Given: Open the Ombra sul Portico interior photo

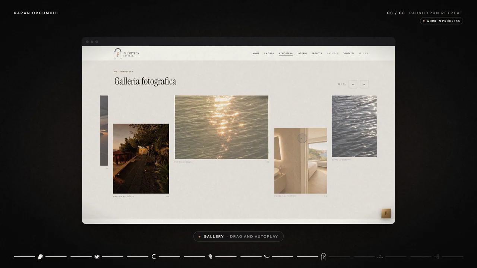Looking at the screenshot, I should tap(300, 161).
